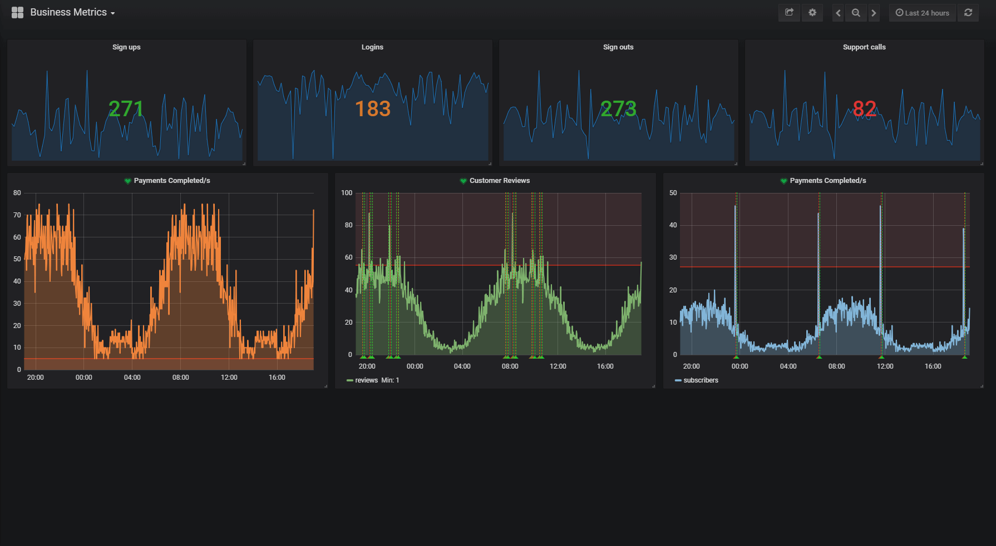Click the share dashboard icon

pyautogui.click(x=789, y=12)
